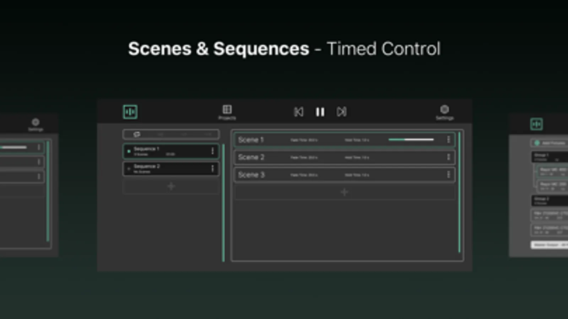Open the Scene 1 options menu
This screenshot has height=319, width=568.
click(x=449, y=140)
